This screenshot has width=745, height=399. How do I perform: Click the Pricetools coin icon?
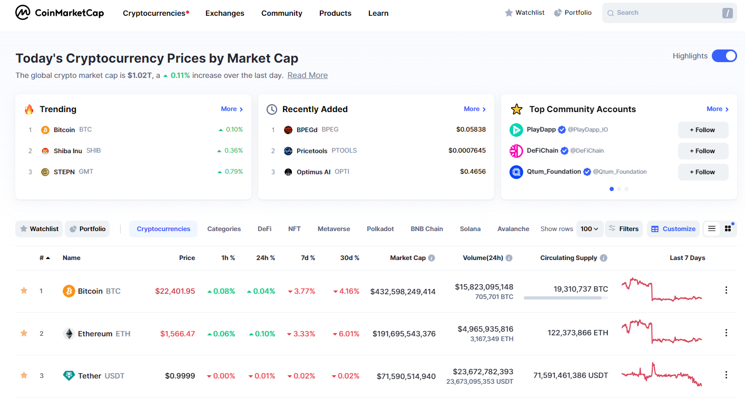288,151
